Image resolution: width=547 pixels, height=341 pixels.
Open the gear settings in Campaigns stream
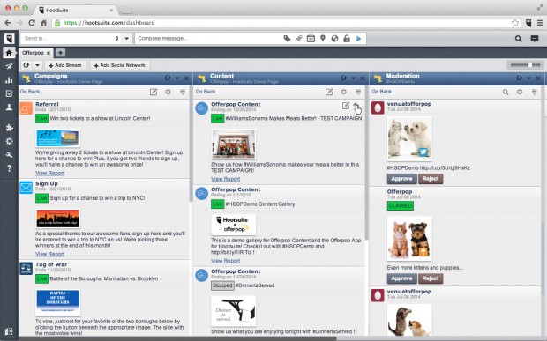pyautogui.click(x=169, y=92)
